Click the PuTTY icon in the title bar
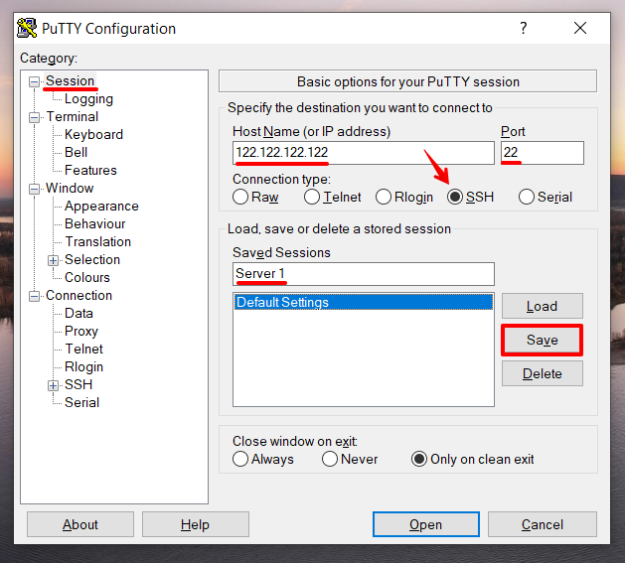The height and width of the screenshot is (563, 625). click(x=27, y=28)
